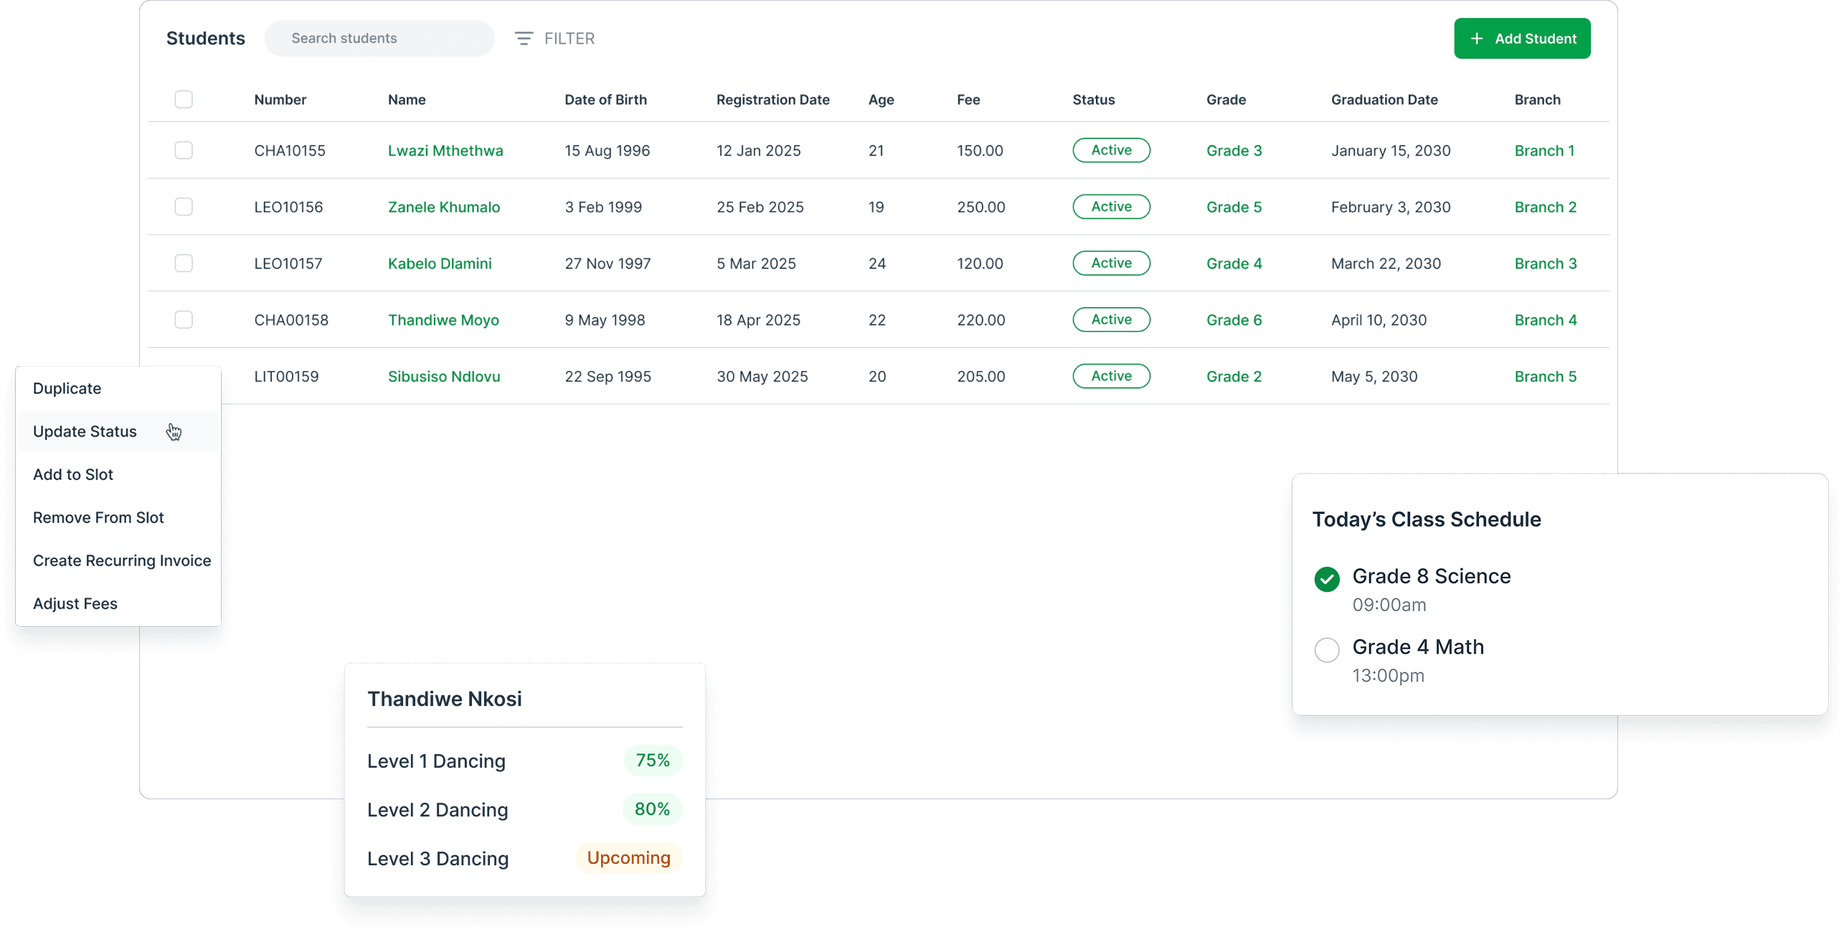Choose Adjust Fees from the menu
This screenshot has width=1844, height=937.
[75, 603]
